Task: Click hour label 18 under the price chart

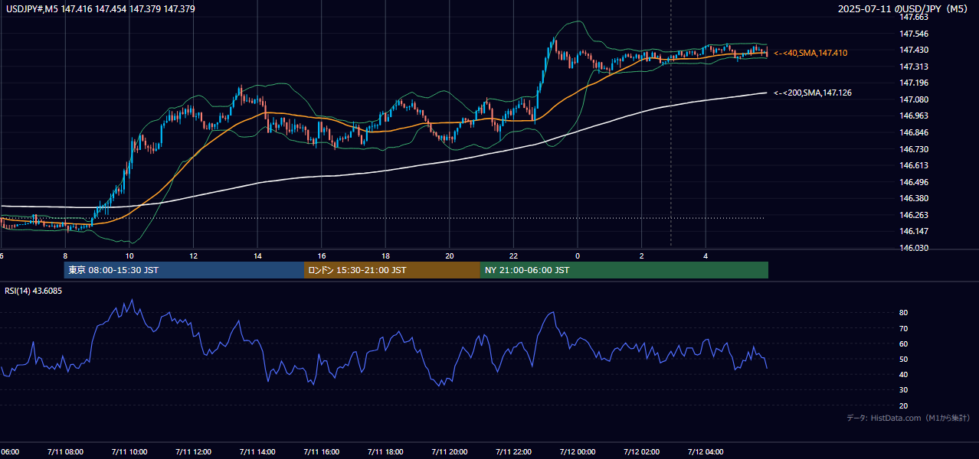Action: pyautogui.click(x=385, y=256)
